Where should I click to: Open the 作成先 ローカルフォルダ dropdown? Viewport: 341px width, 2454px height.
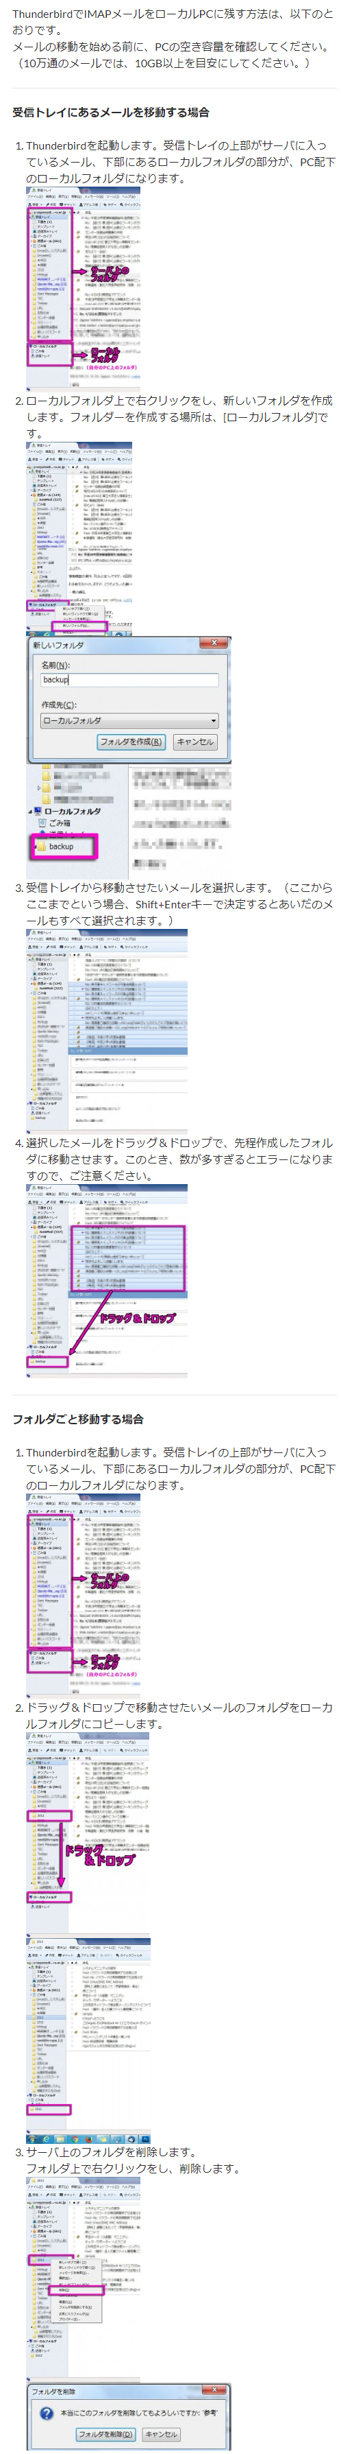tap(129, 720)
